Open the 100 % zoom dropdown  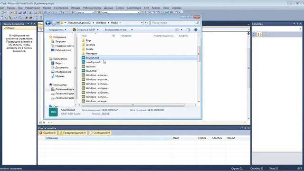49,123
